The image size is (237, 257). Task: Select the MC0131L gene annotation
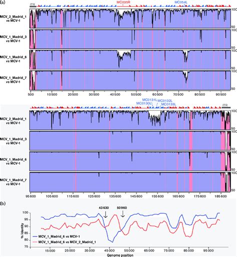pos(149,100)
